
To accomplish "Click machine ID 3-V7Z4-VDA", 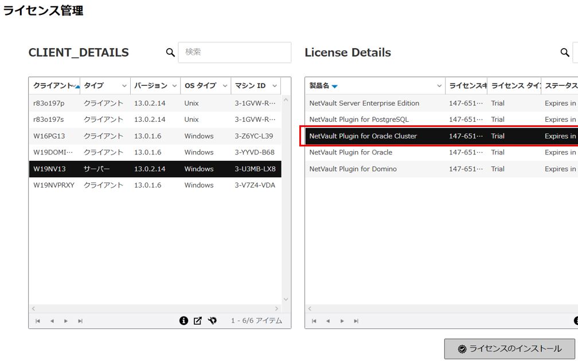I will tap(255, 185).
